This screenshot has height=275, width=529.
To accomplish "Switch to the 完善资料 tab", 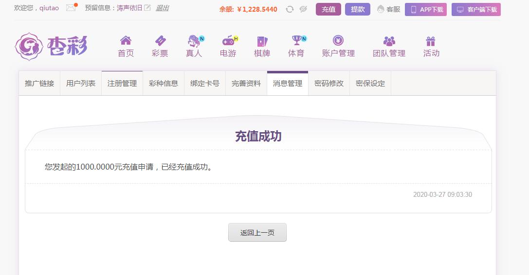I will tap(246, 83).
